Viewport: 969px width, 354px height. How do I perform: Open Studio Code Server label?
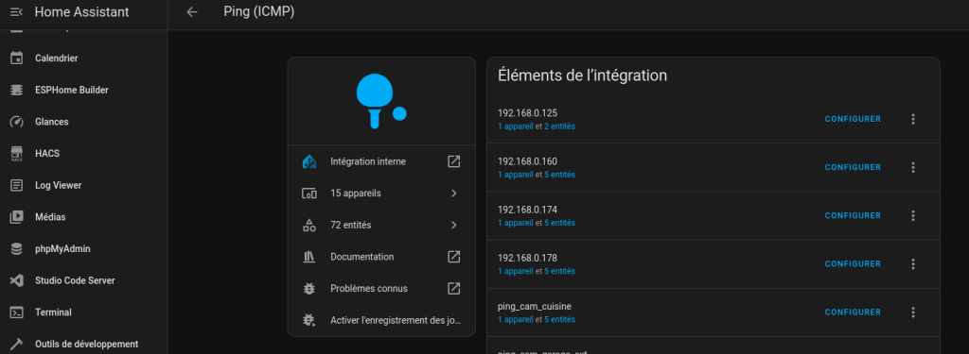coord(75,280)
